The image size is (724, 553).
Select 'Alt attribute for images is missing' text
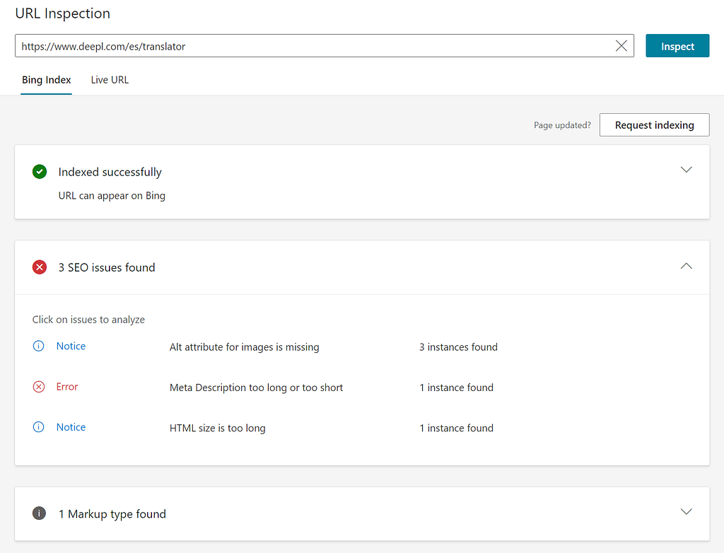click(244, 347)
